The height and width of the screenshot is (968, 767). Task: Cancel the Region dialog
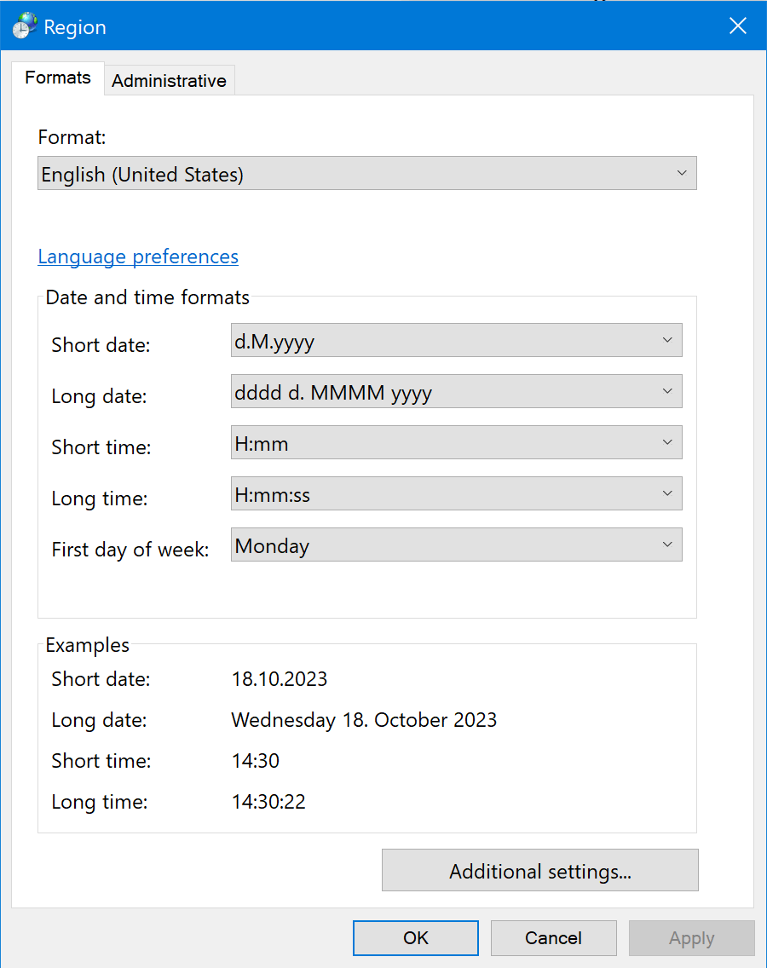point(554,938)
